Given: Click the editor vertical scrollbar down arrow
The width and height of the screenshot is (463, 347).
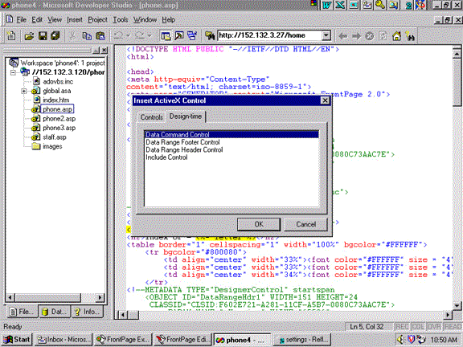Looking at the screenshot, I should 457,305.
